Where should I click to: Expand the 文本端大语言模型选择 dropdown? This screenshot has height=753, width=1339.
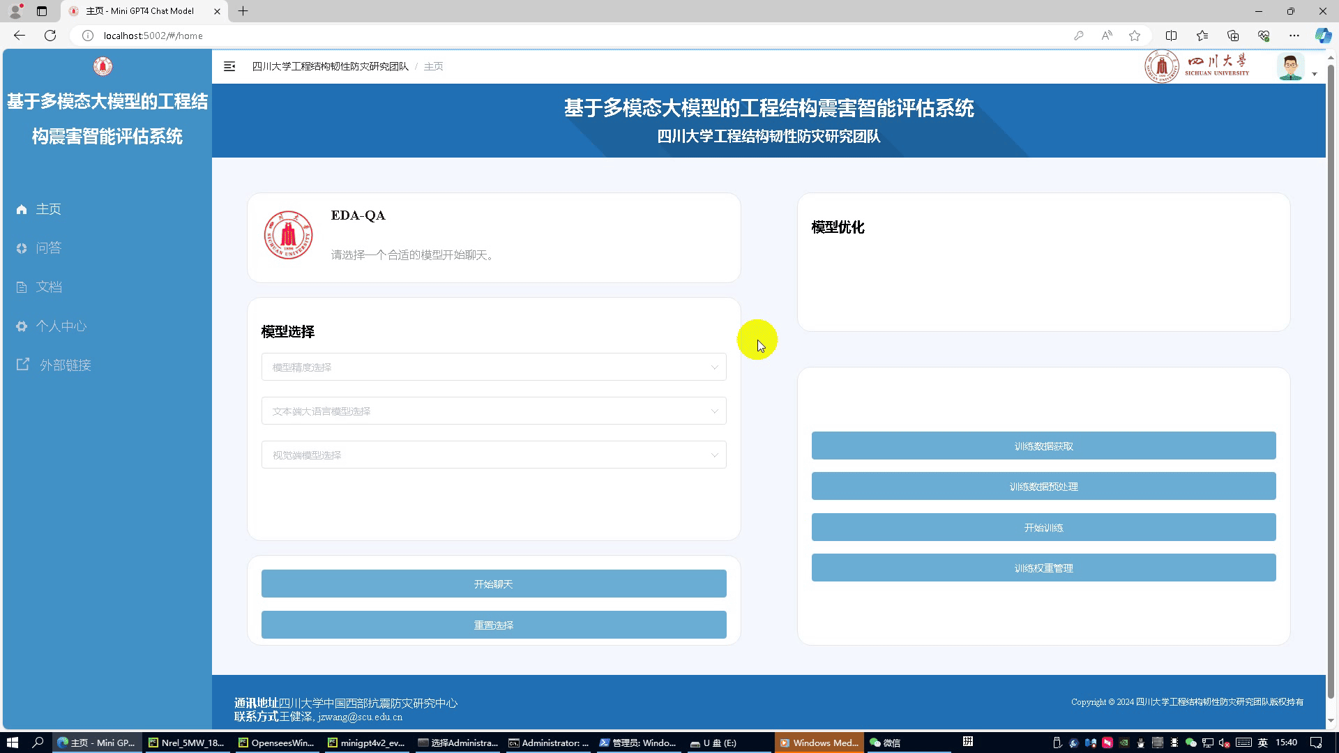494,411
